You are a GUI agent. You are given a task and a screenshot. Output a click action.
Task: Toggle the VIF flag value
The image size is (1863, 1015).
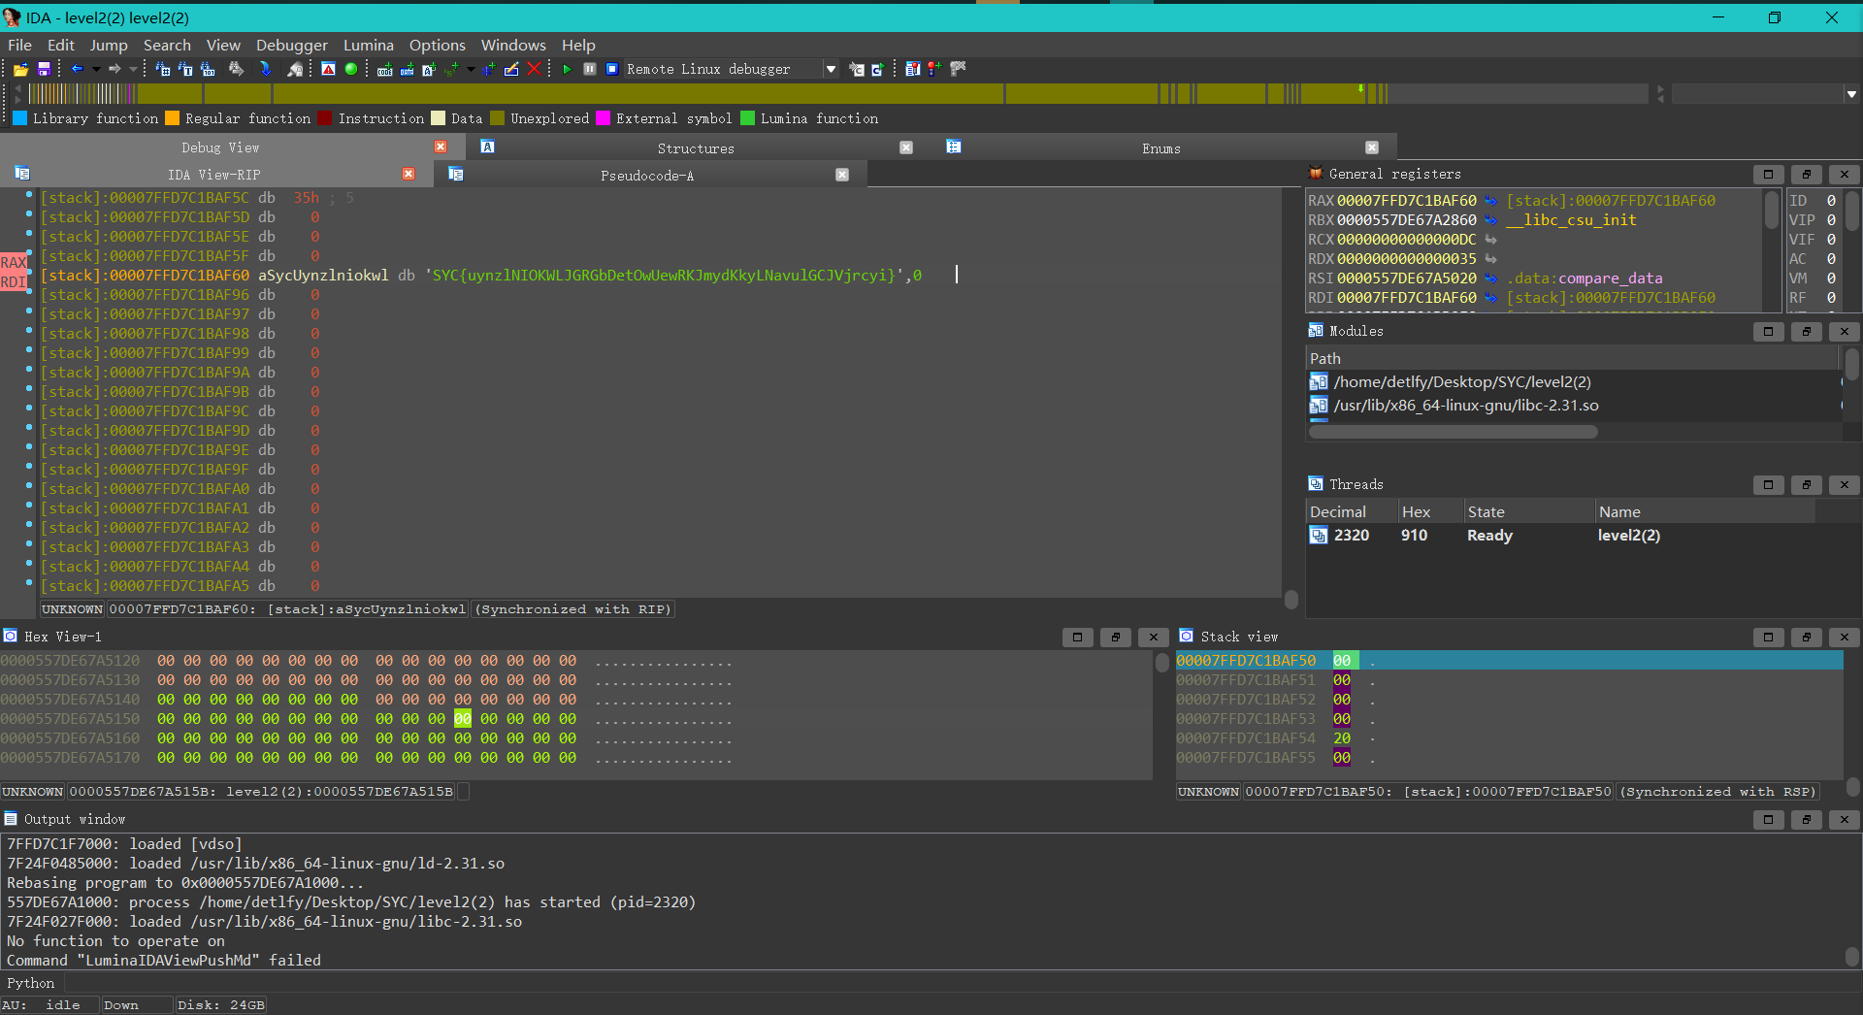point(1831,240)
